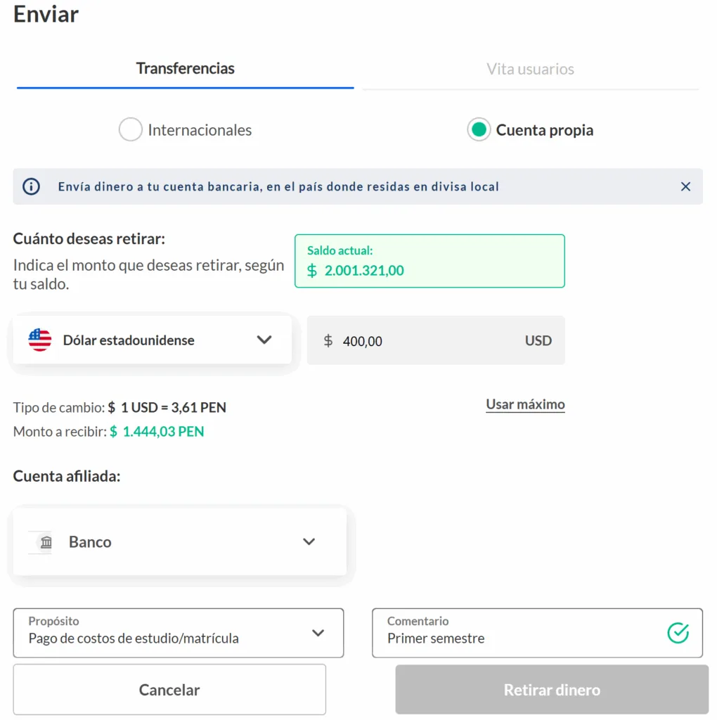
Task: Click the green dollar sign in Saldo actual
Action: pos(312,271)
